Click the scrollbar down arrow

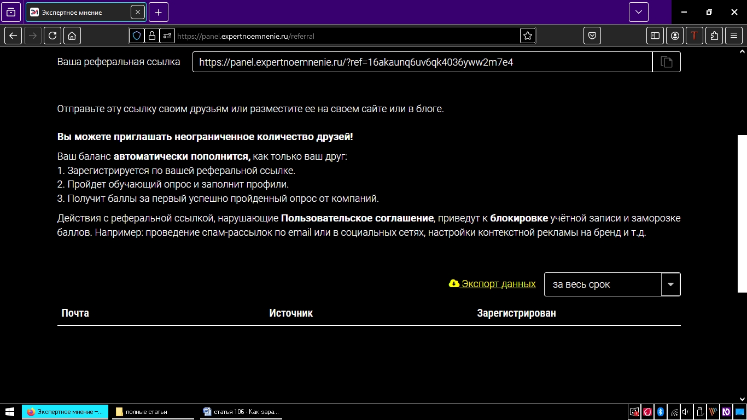[742, 399]
